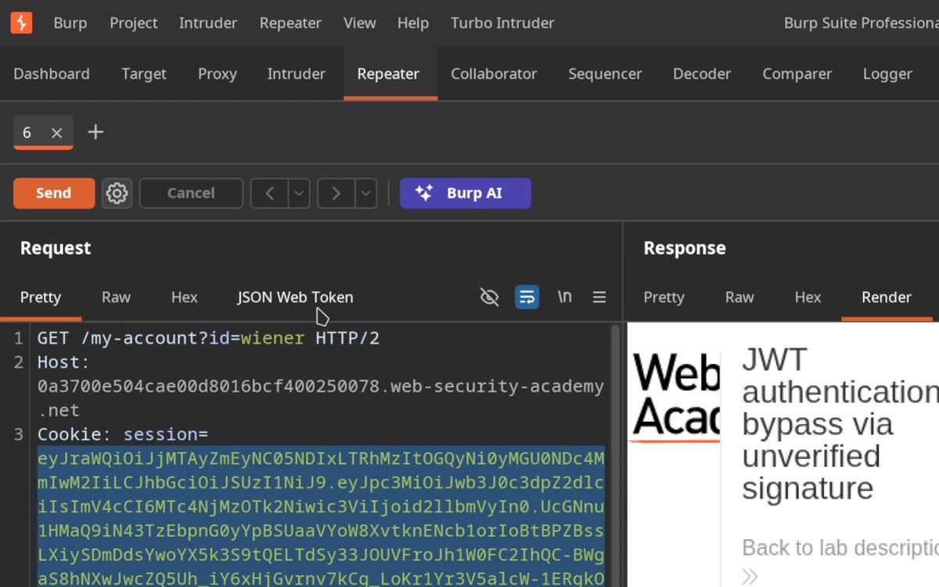Open the Request panel hamburger menu

pyautogui.click(x=599, y=297)
